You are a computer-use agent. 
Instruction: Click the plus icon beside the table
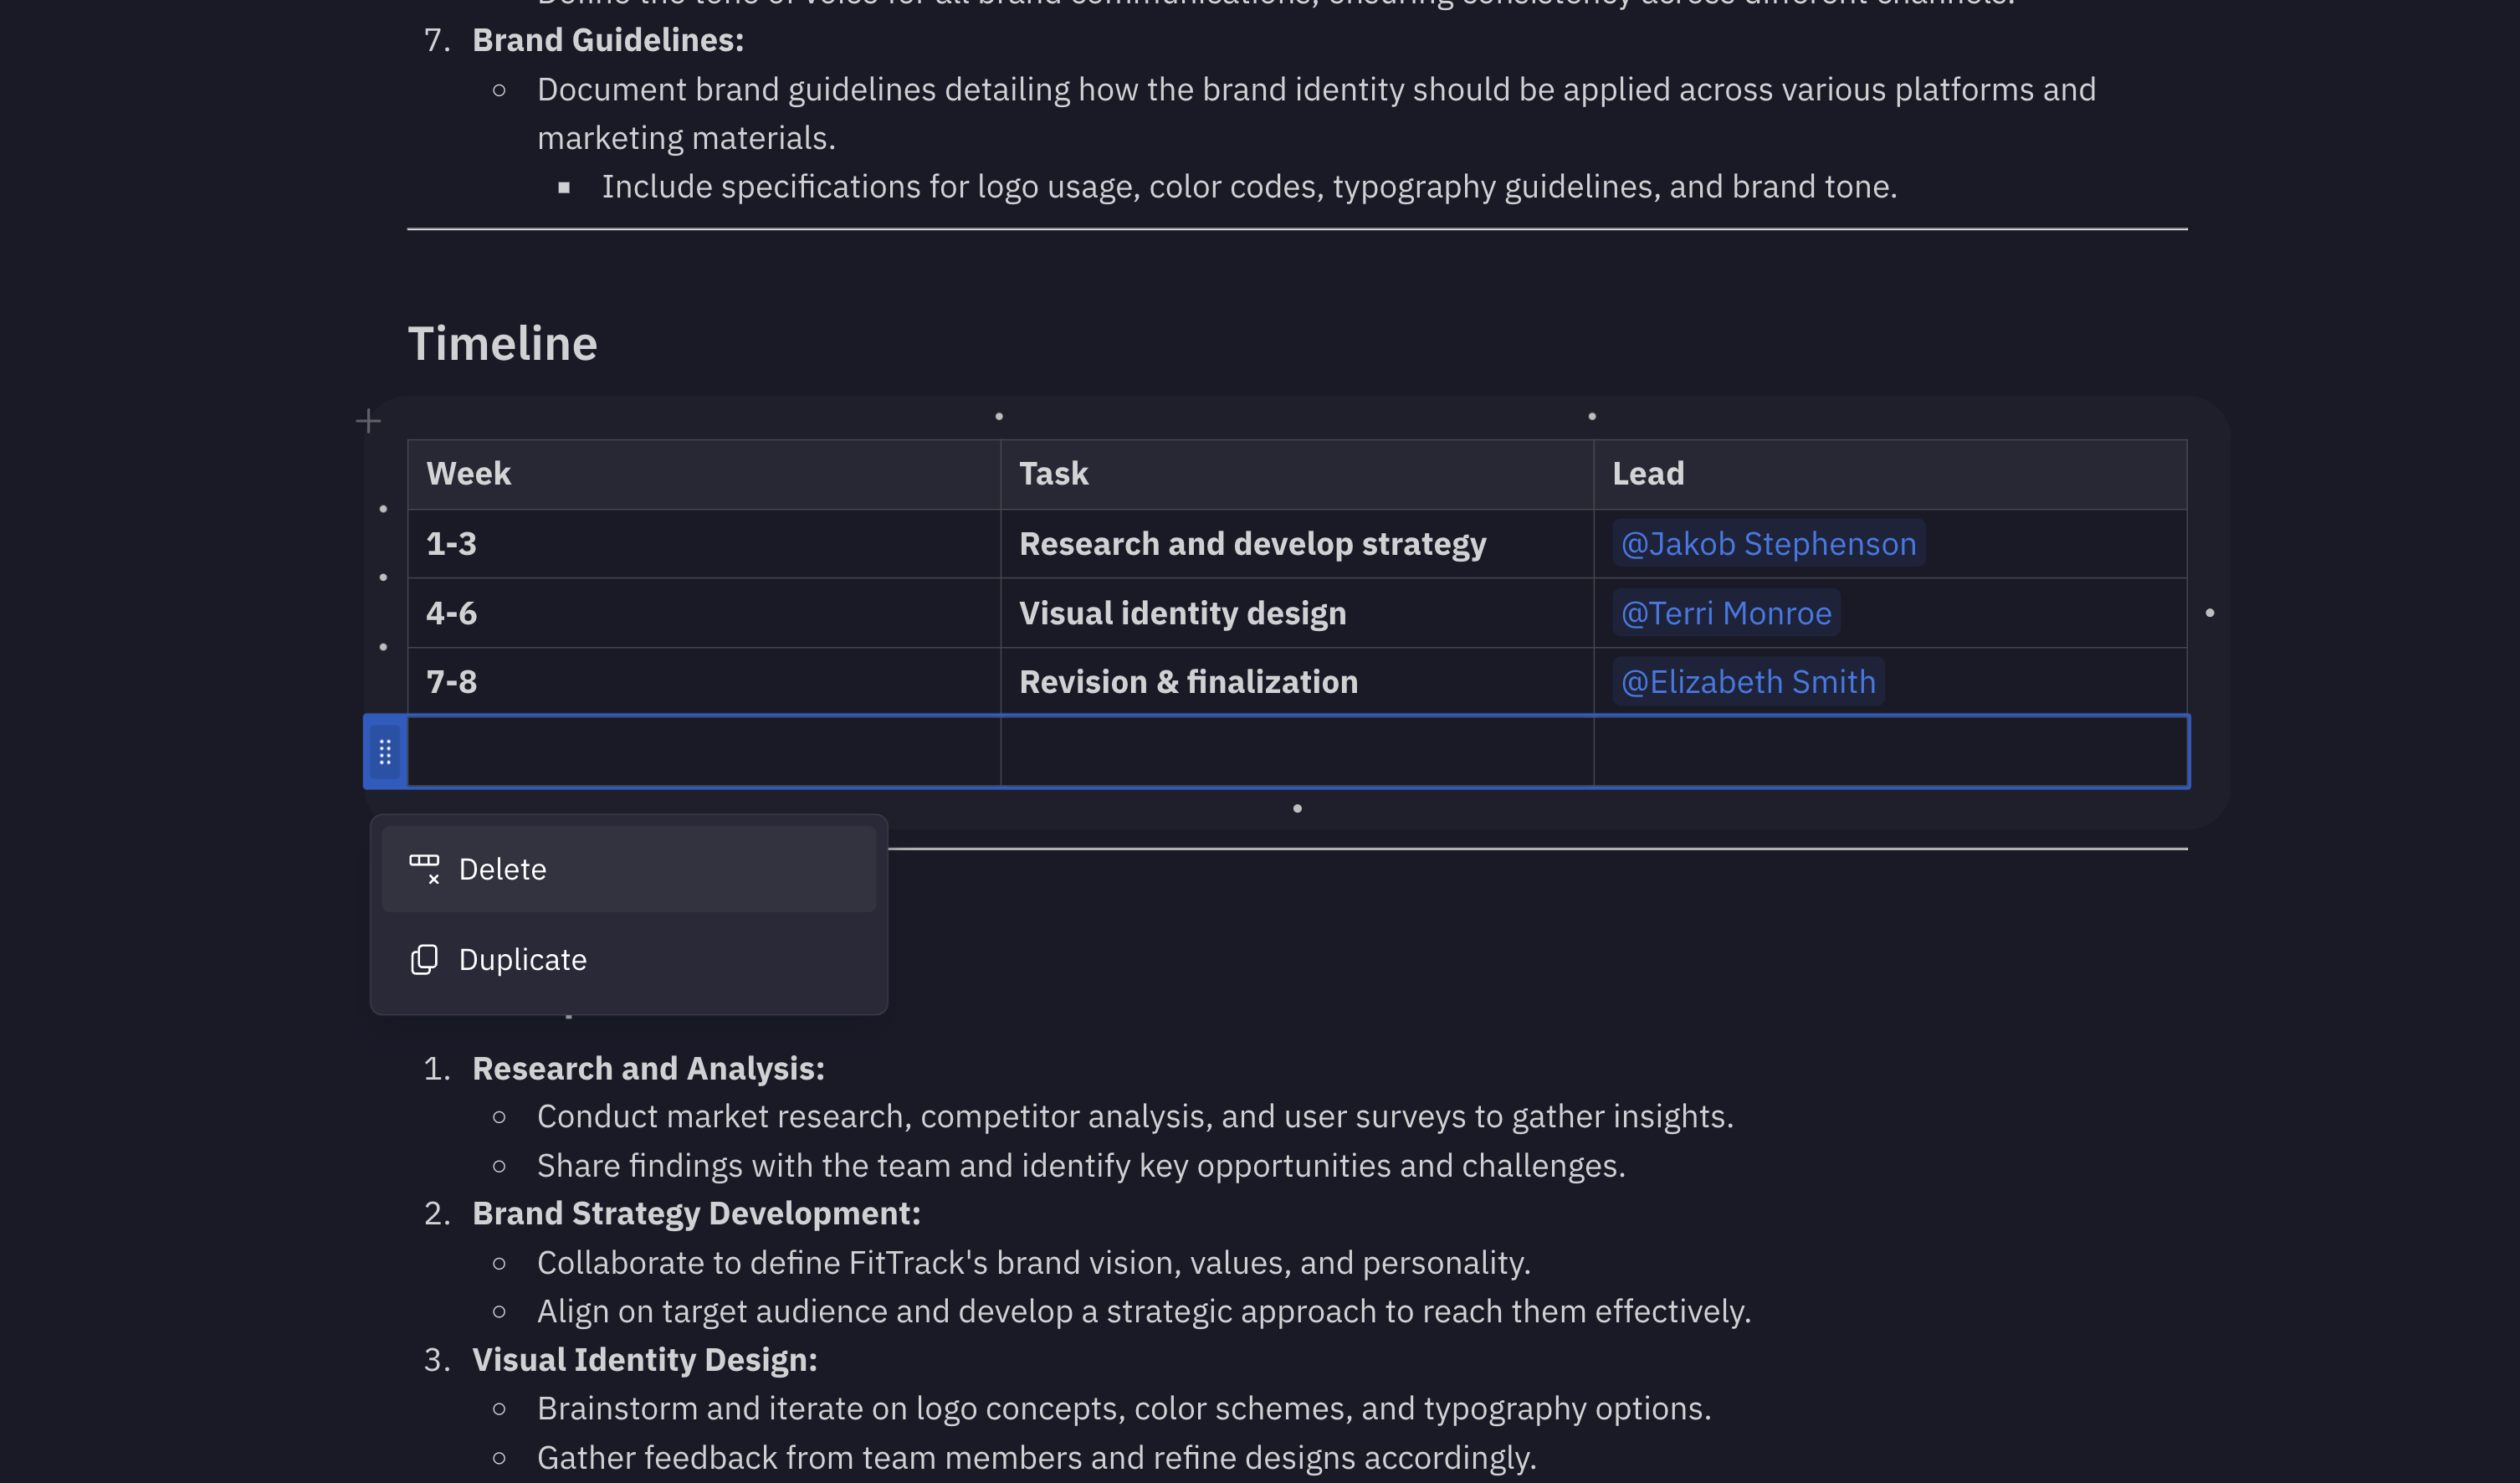click(368, 421)
